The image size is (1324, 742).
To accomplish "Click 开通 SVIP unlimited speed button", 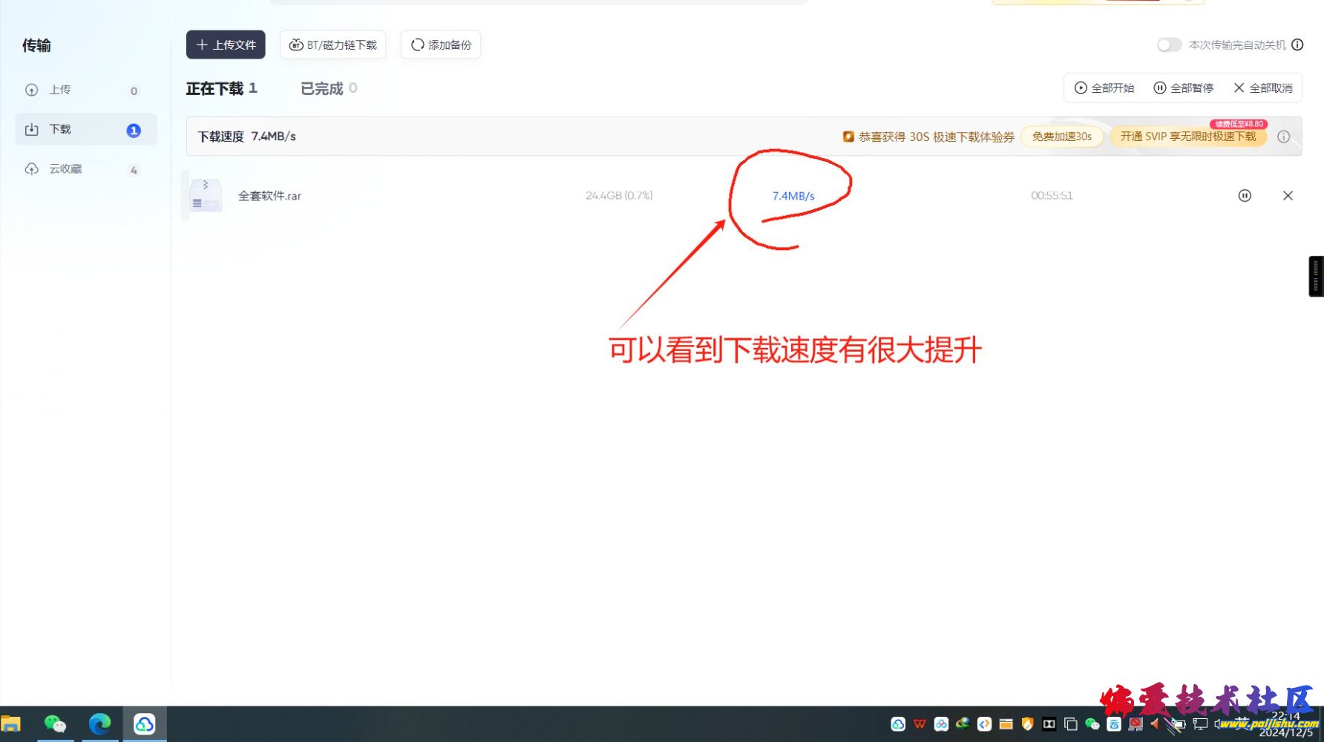I will 1187,137.
